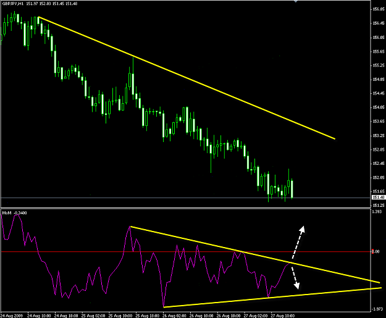Click the 24 Aug 2009 date label
Screen dimensions: 386x318
[11, 316]
